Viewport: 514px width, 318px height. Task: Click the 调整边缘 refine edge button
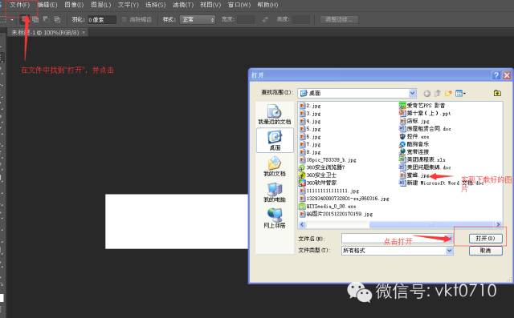point(339,19)
